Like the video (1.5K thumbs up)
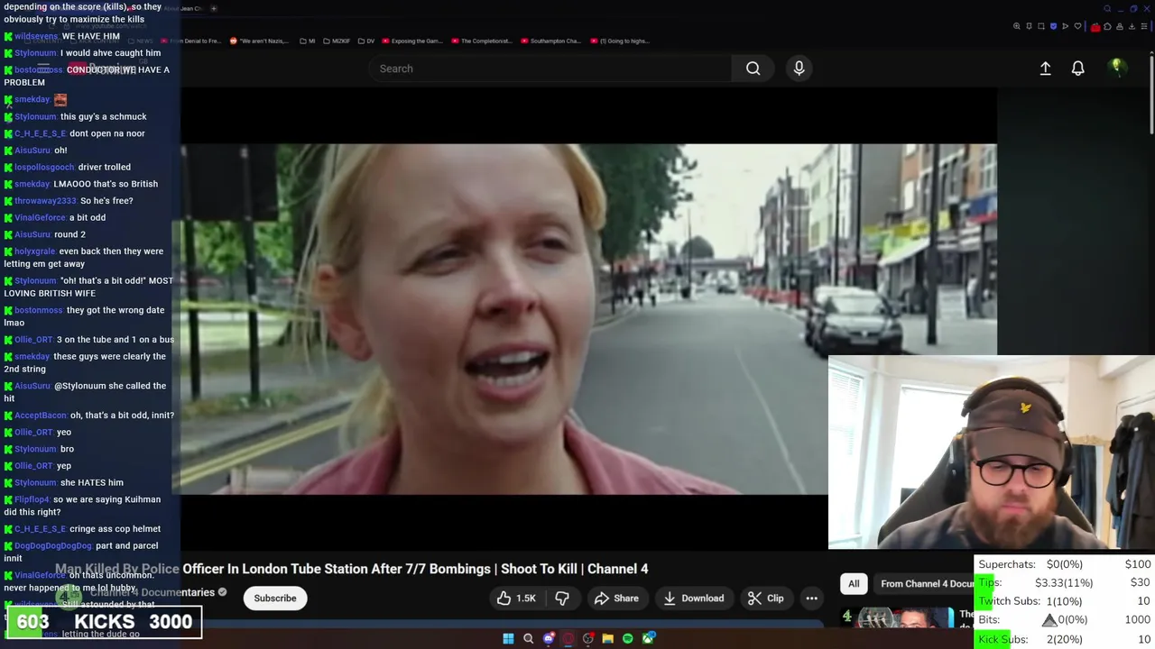Image resolution: width=1155 pixels, height=649 pixels. point(515,599)
